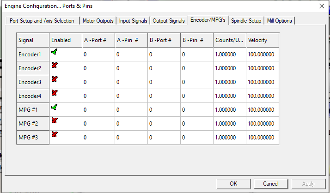Screen dimensions: 330x193
Task: Toggle the Encoder3 enabled red X icon
Action: 55,79
